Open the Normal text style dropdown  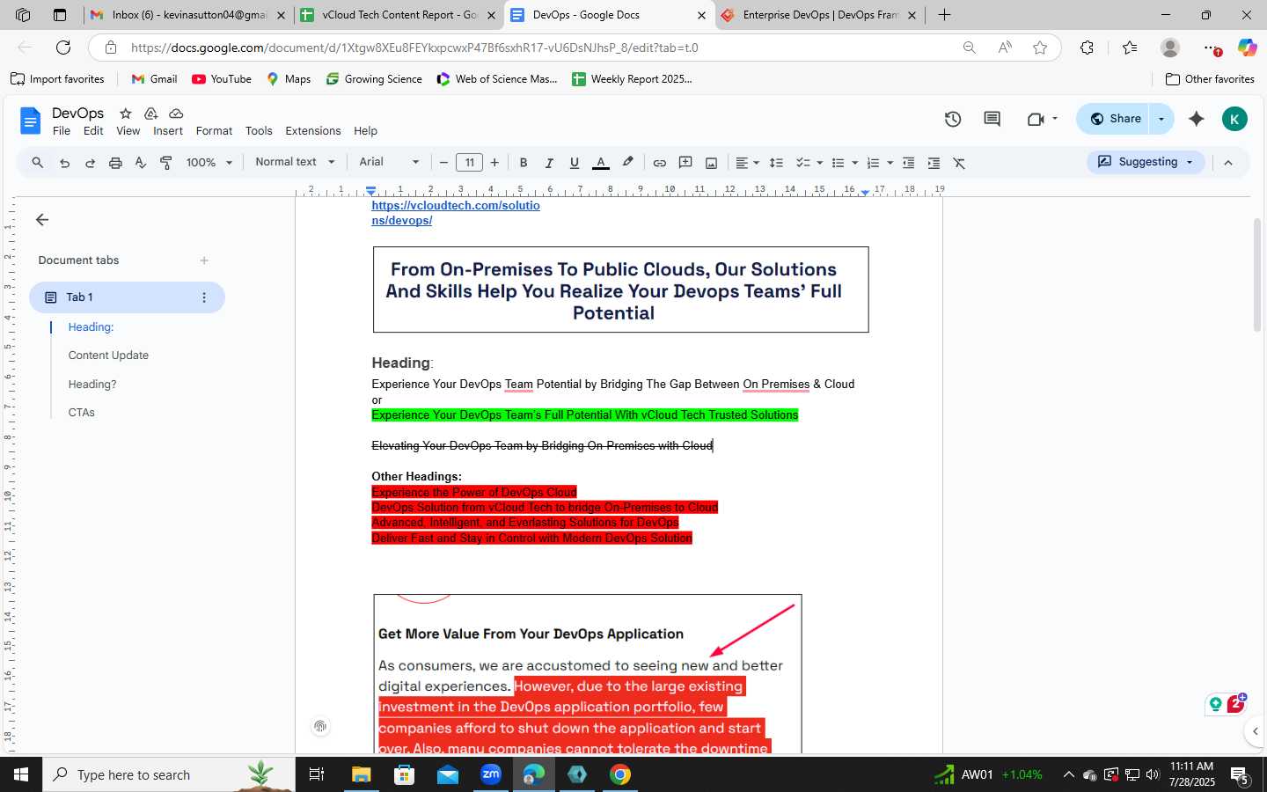tap(295, 162)
